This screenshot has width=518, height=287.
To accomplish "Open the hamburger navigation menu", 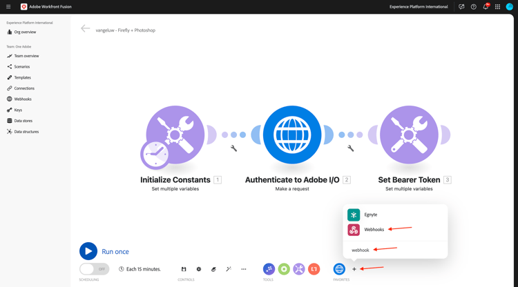I will 8,7.
